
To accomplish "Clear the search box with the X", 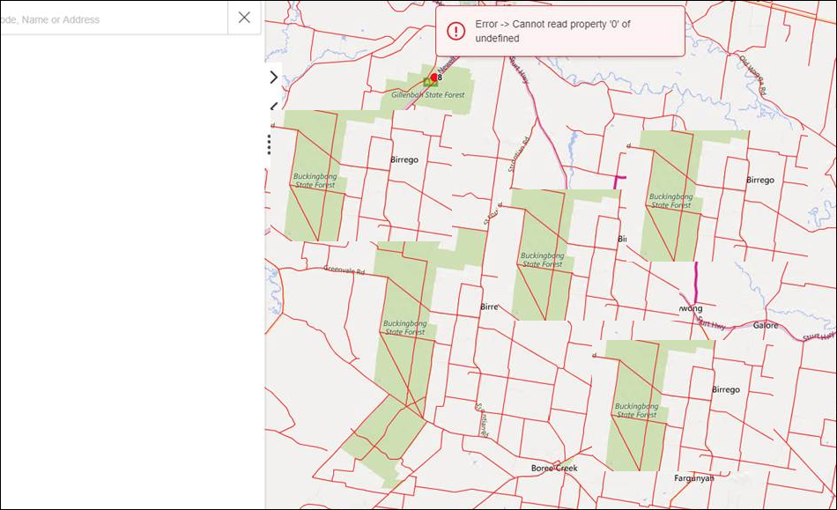I will point(244,18).
